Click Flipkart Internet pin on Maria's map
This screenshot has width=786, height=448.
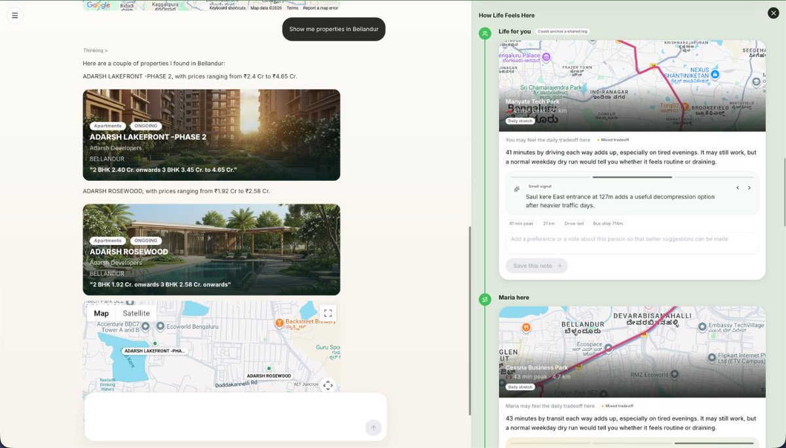coord(712,358)
